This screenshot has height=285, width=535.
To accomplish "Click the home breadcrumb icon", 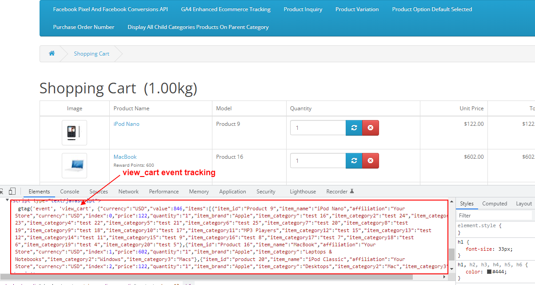I will [52, 53].
